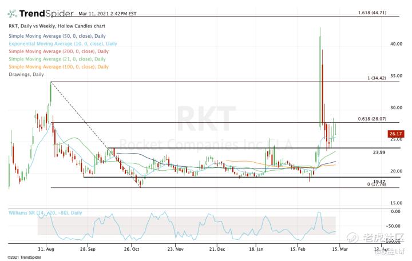Click the 1 (34.42) Fibonacci level label
The width and height of the screenshot is (412, 261).
(x=377, y=78)
